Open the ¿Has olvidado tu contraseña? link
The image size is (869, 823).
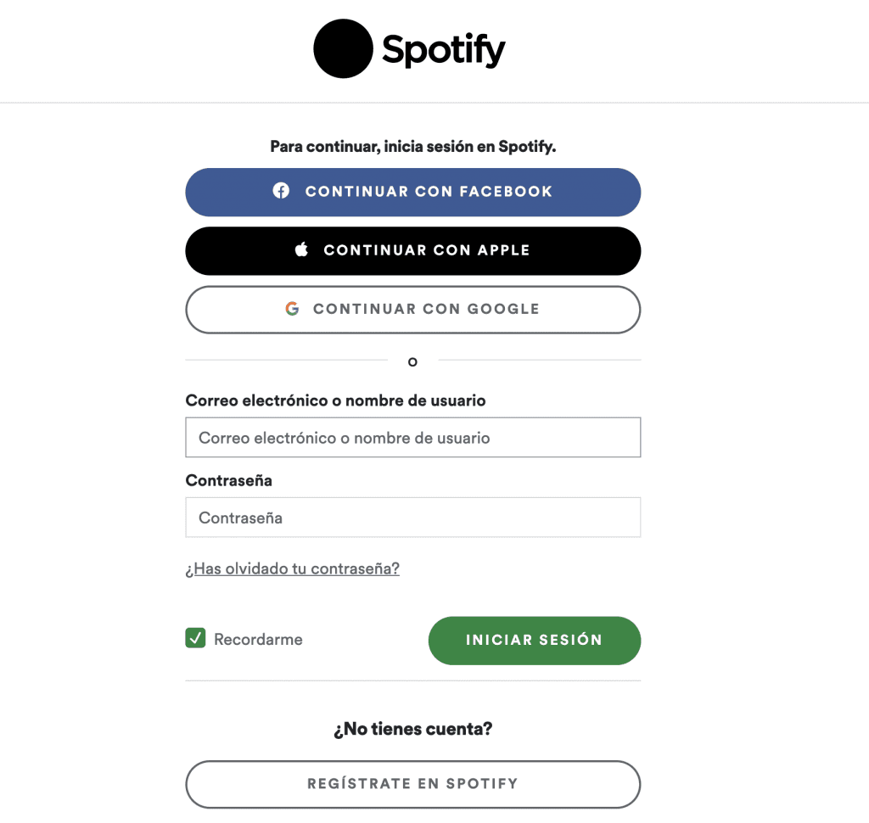coord(292,568)
